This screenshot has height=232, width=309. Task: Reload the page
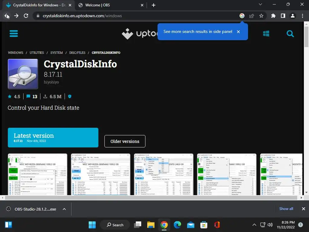tap(26, 16)
